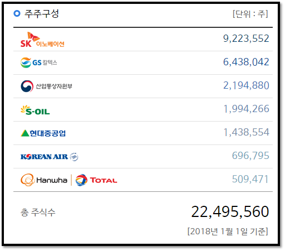The height and width of the screenshot is (251, 285).
Task: Click the 현대중공업 logo
Action: tap(43, 133)
